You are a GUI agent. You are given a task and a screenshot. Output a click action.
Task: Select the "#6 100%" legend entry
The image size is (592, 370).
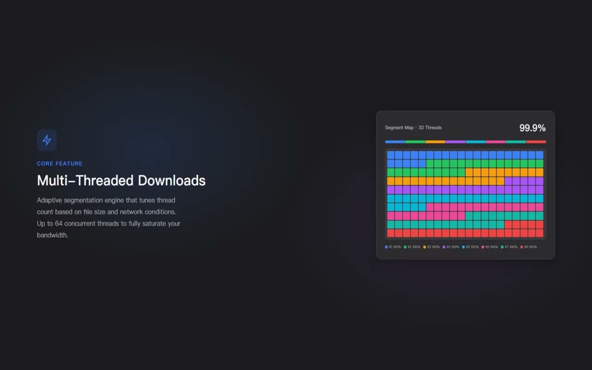coord(490,247)
